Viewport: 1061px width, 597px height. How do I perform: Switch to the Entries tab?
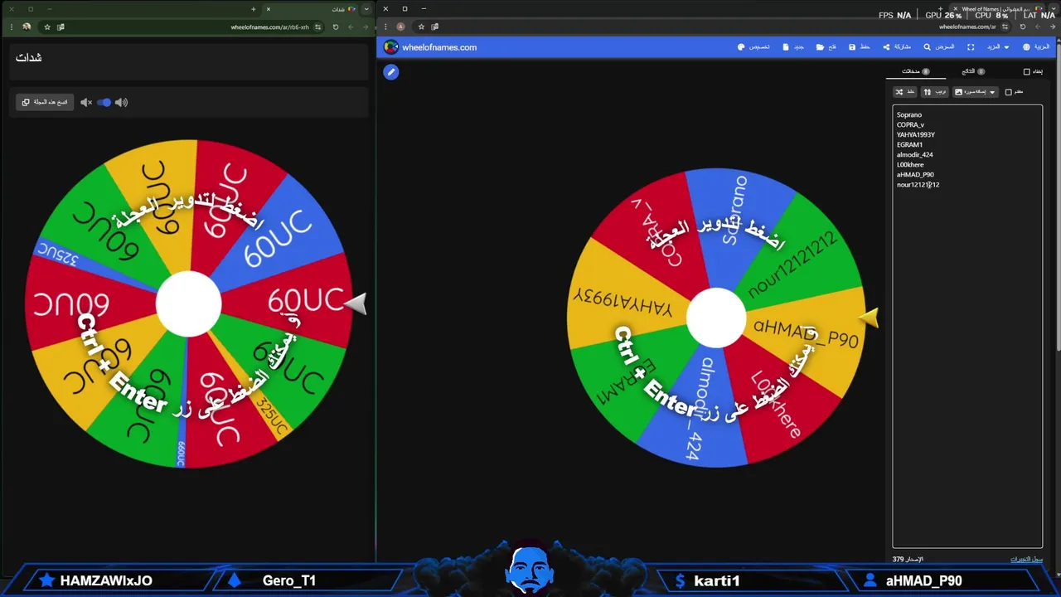916,72
